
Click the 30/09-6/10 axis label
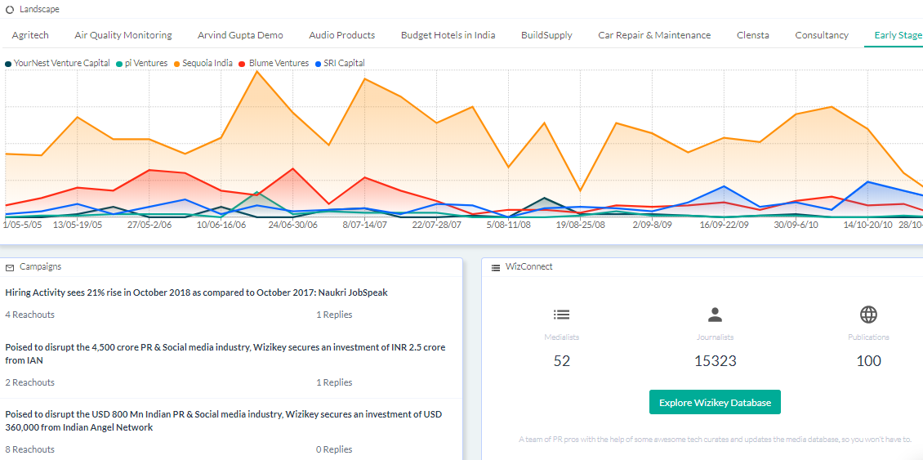coord(796,225)
